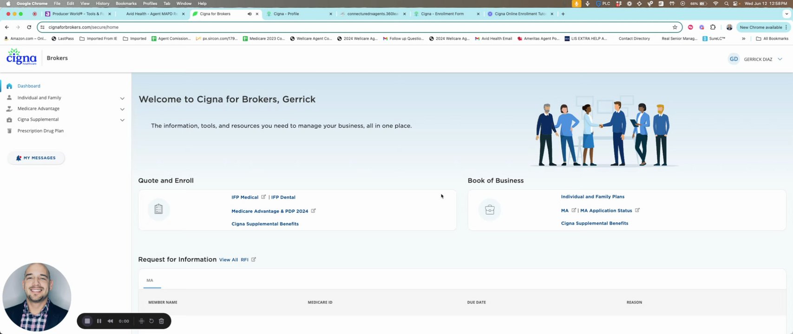Restart the recording with the circular arrow

coord(151,321)
